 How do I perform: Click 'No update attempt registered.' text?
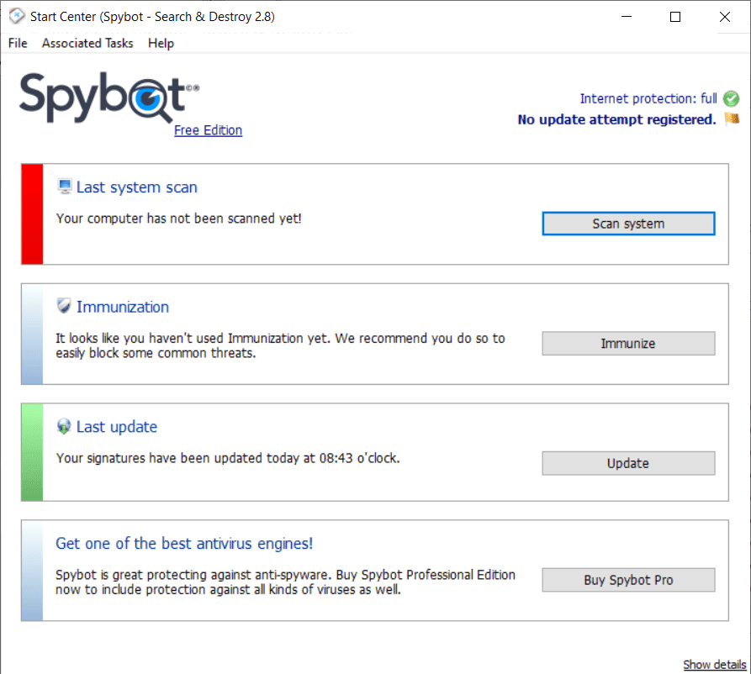(x=617, y=119)
